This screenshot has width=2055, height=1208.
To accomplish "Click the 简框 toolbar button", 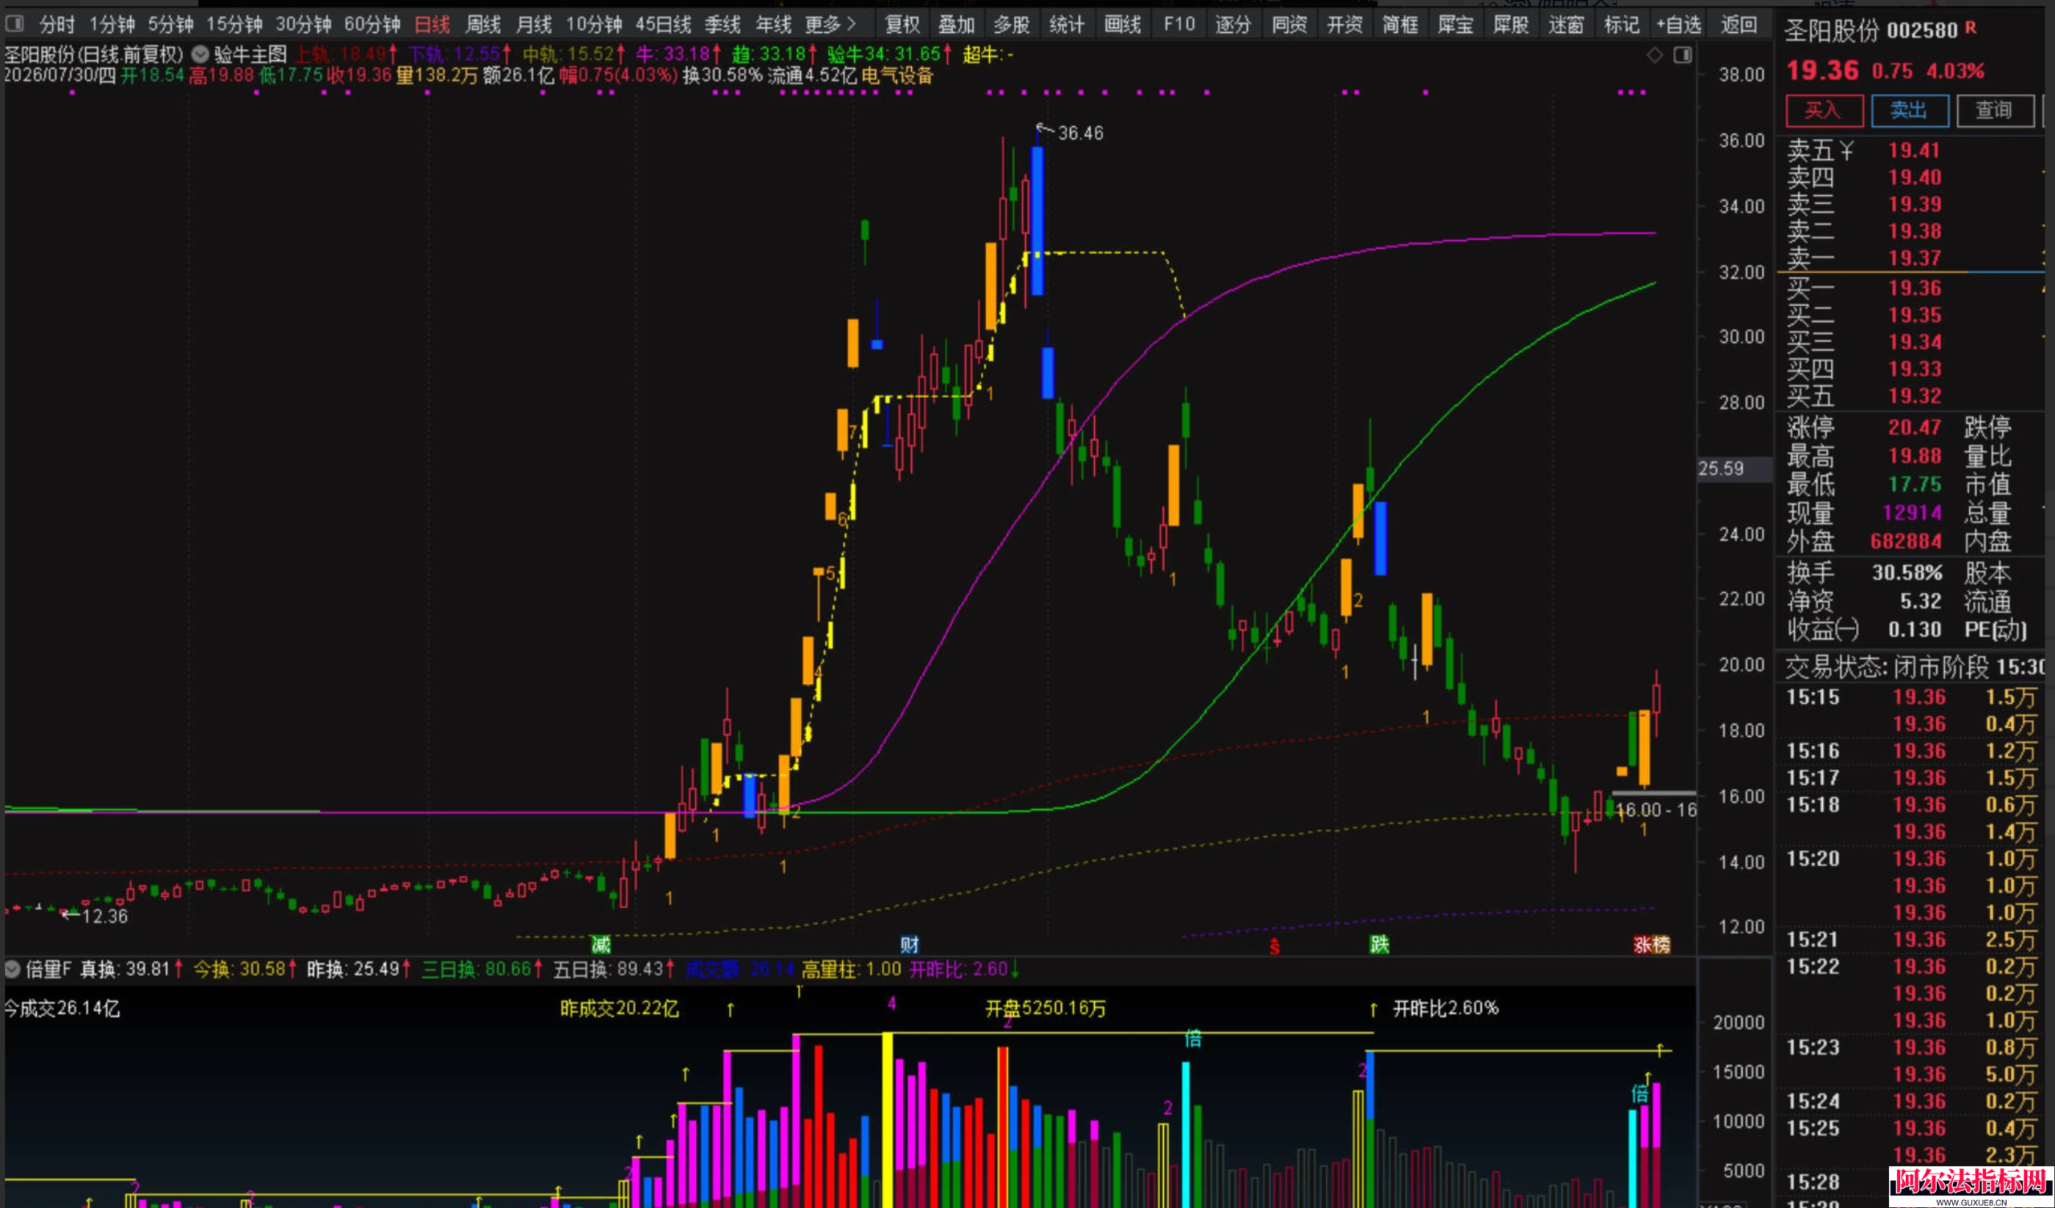I will [x=1400, y=24].
